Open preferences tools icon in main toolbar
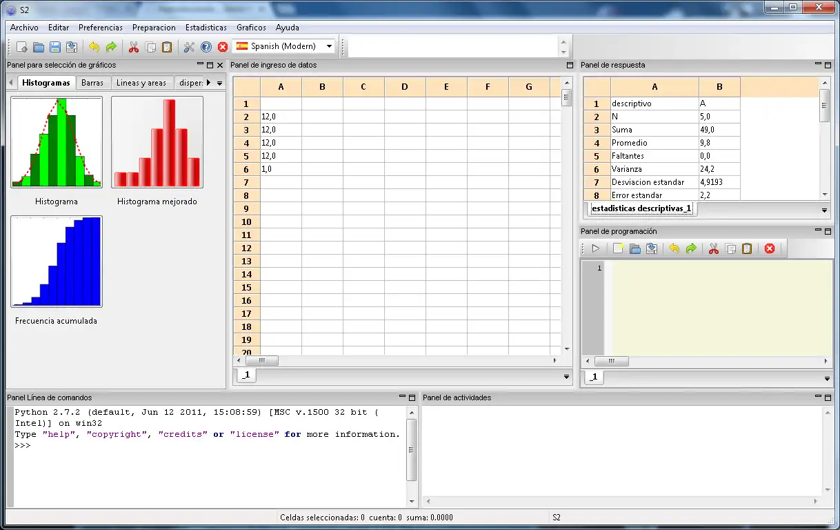This screenshot has height=530, width=840. 189,47
